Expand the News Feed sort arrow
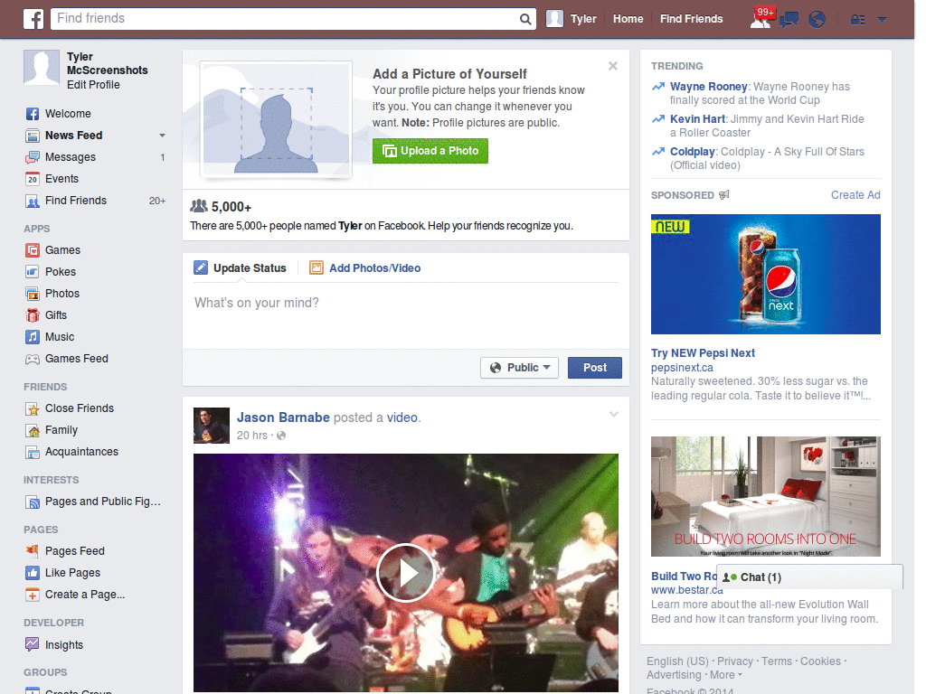The image size is (926, 694). point(162,136)
